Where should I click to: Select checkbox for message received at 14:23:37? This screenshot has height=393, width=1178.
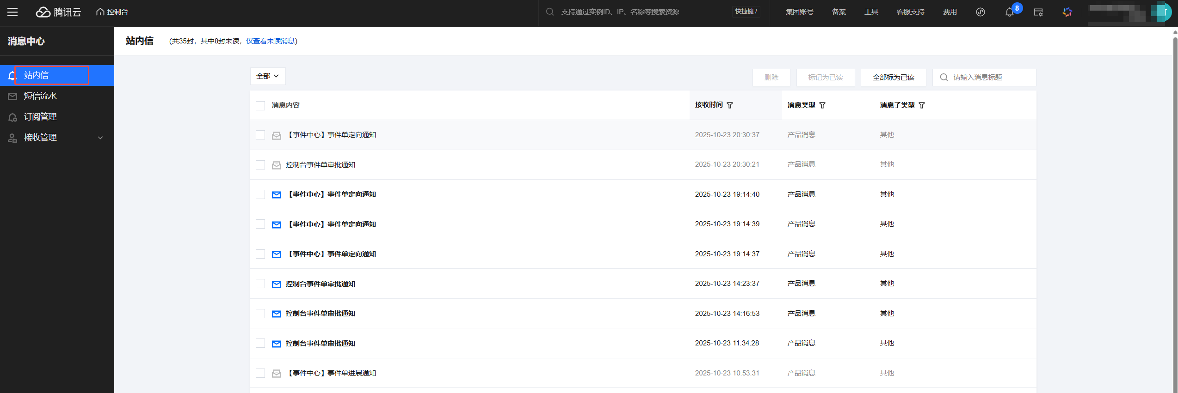pos(260,284)
